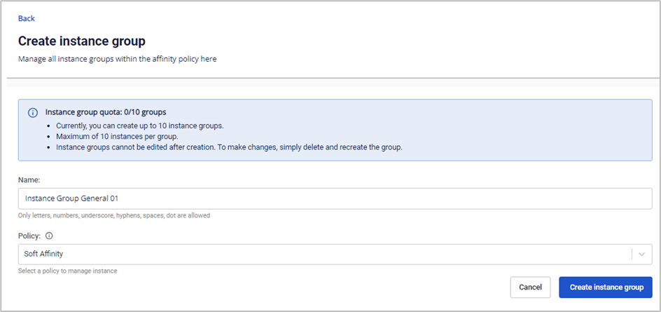Click the 'Create instance group' page heading
The height and width of the screenshot is (312, 661).
(x=81, y=41)
